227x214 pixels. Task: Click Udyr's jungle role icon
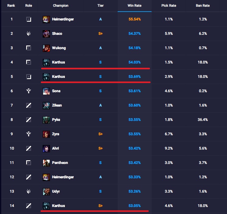click(29, 191)
